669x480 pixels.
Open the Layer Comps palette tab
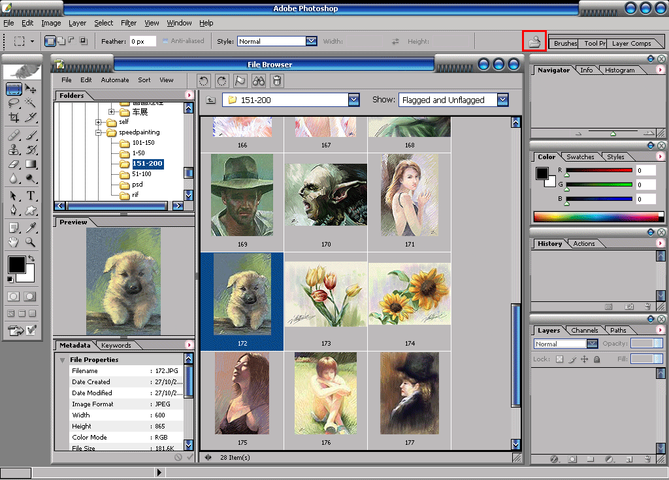(632, 44)
